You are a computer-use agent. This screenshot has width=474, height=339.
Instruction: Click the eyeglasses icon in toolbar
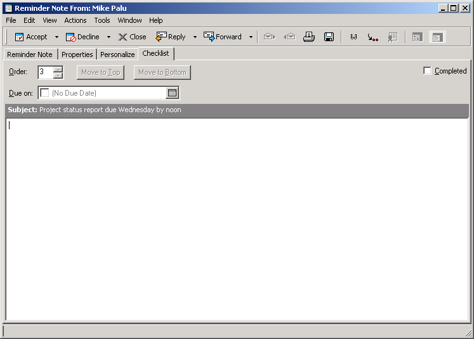point(353,37)
